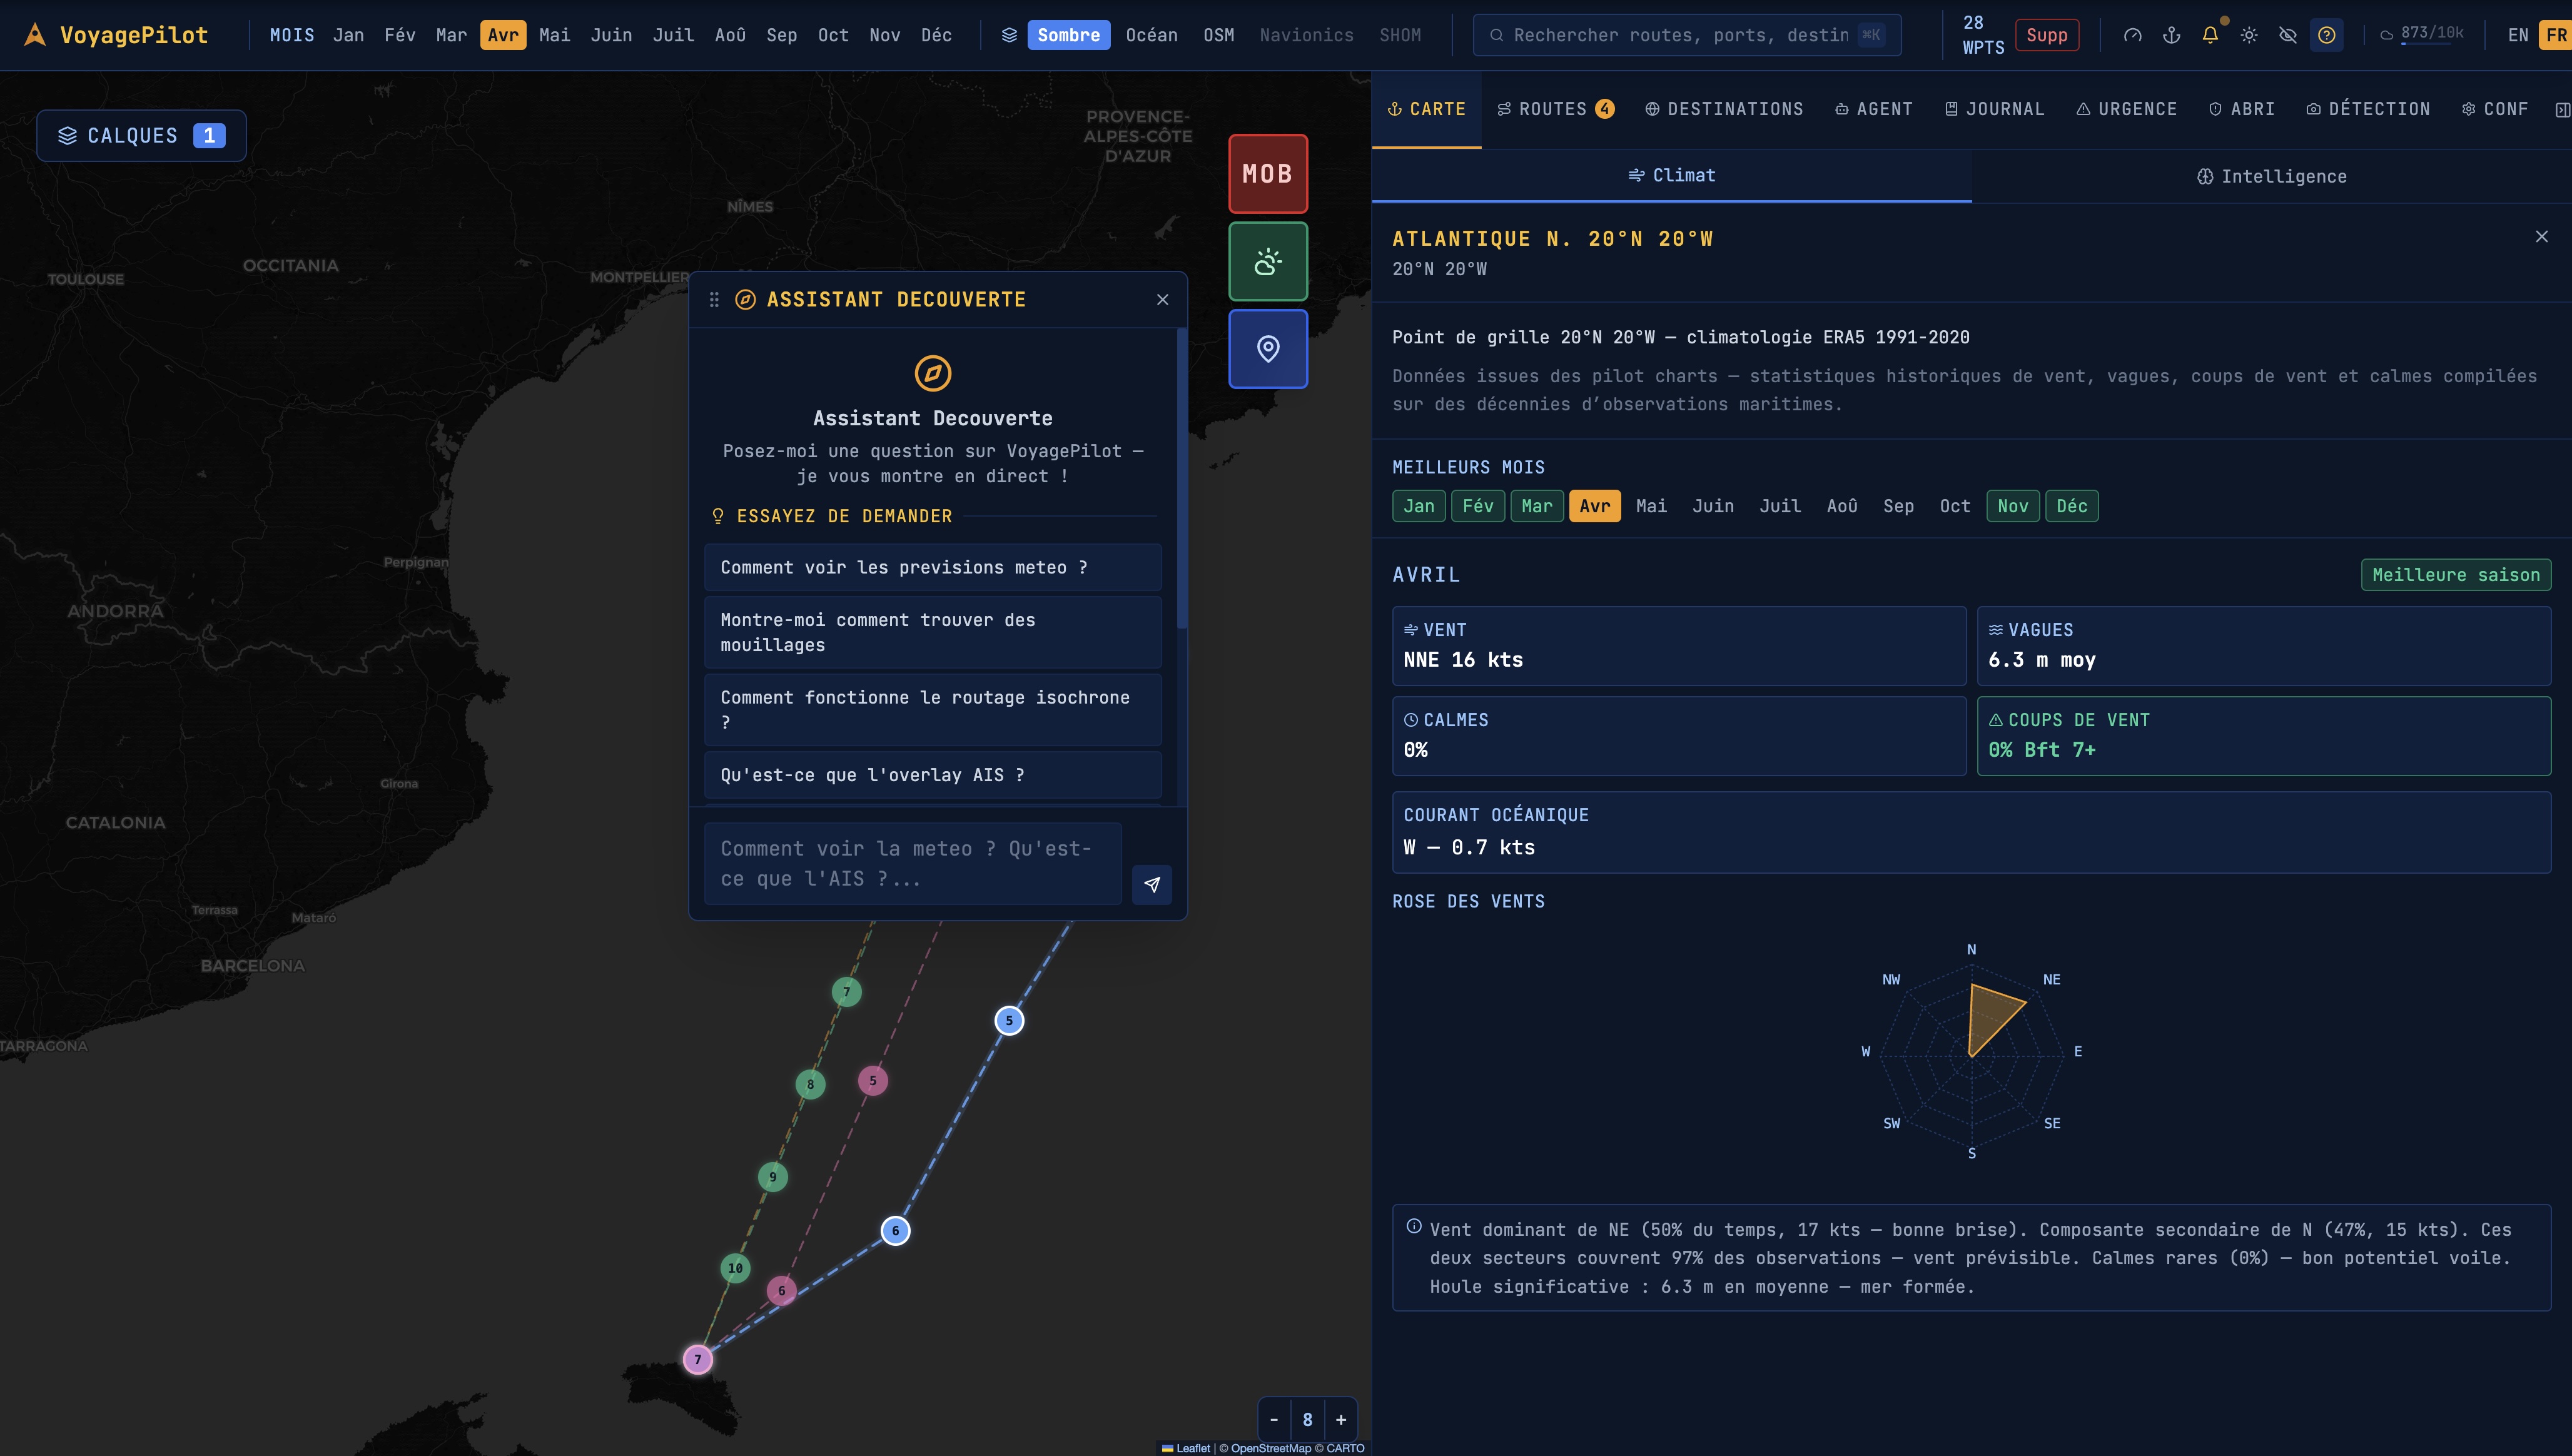This screenshot has height=1456, width=2572.
Task: Expand the CALQUES layers panel
Action: click(x=141, y=135)
